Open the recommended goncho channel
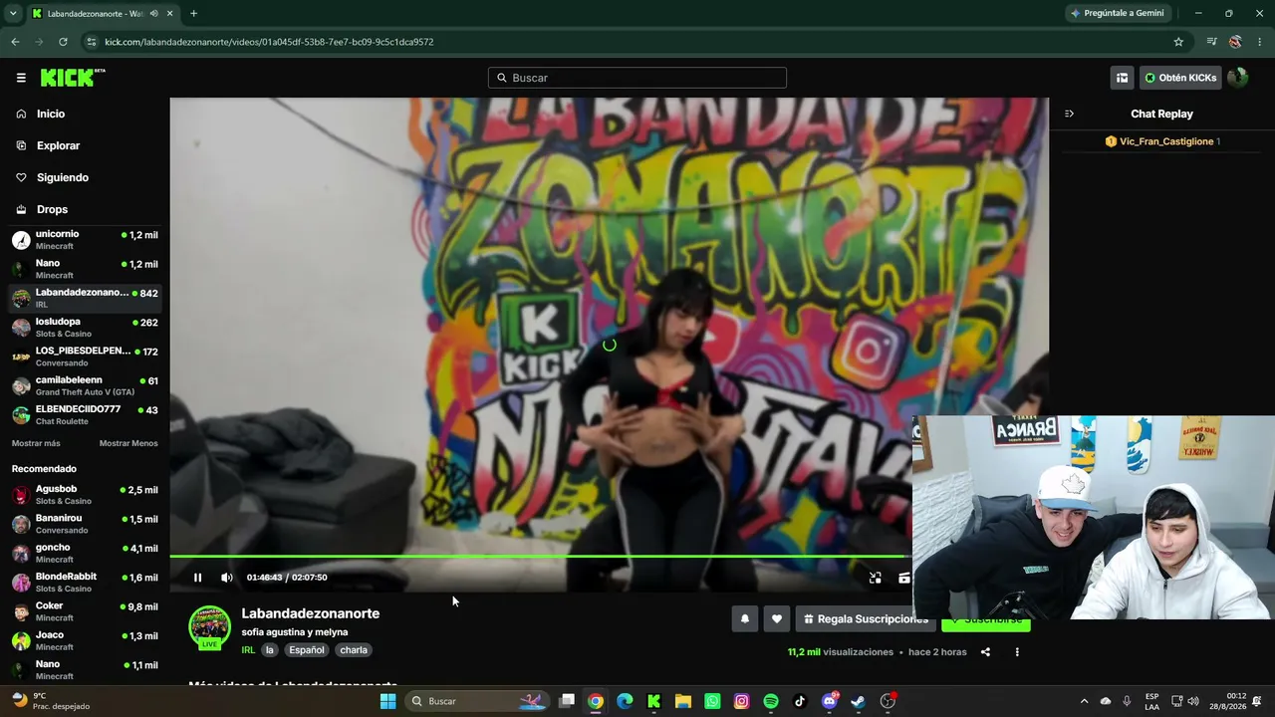Image resolution: width=1275 pixels, height=717 pixels. (x=85, y=553)
